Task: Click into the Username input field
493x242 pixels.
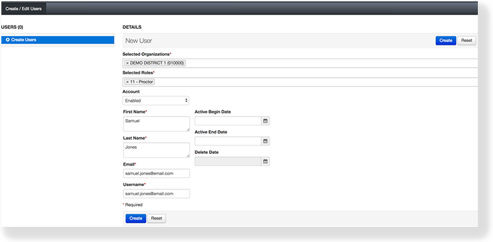Action: pyautogui.click(x=156, y=193)
